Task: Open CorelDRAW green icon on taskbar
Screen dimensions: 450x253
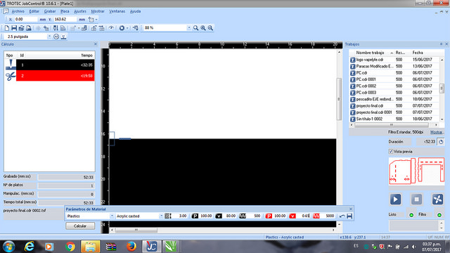Action: point(171,247)
